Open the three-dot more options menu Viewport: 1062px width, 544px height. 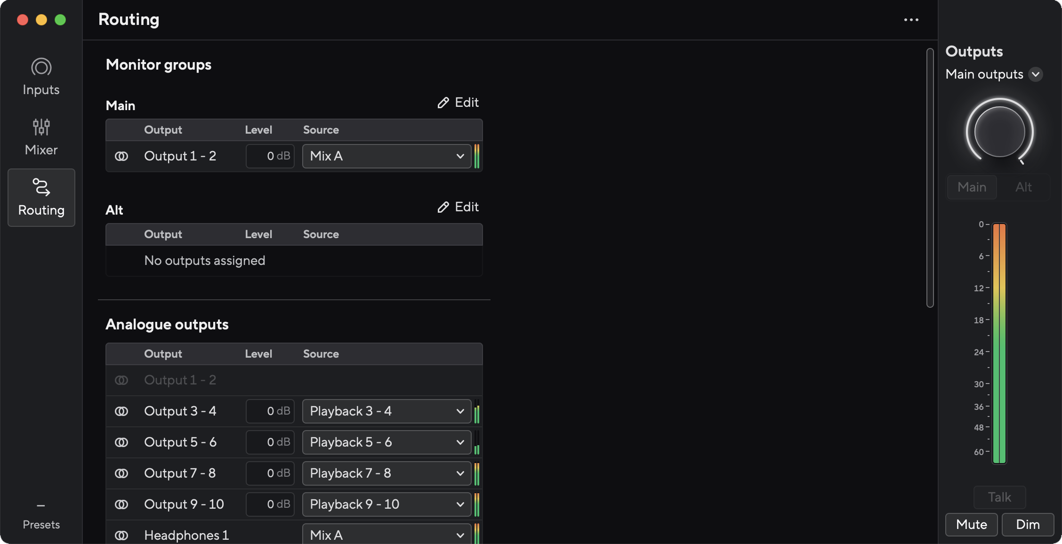911,20
